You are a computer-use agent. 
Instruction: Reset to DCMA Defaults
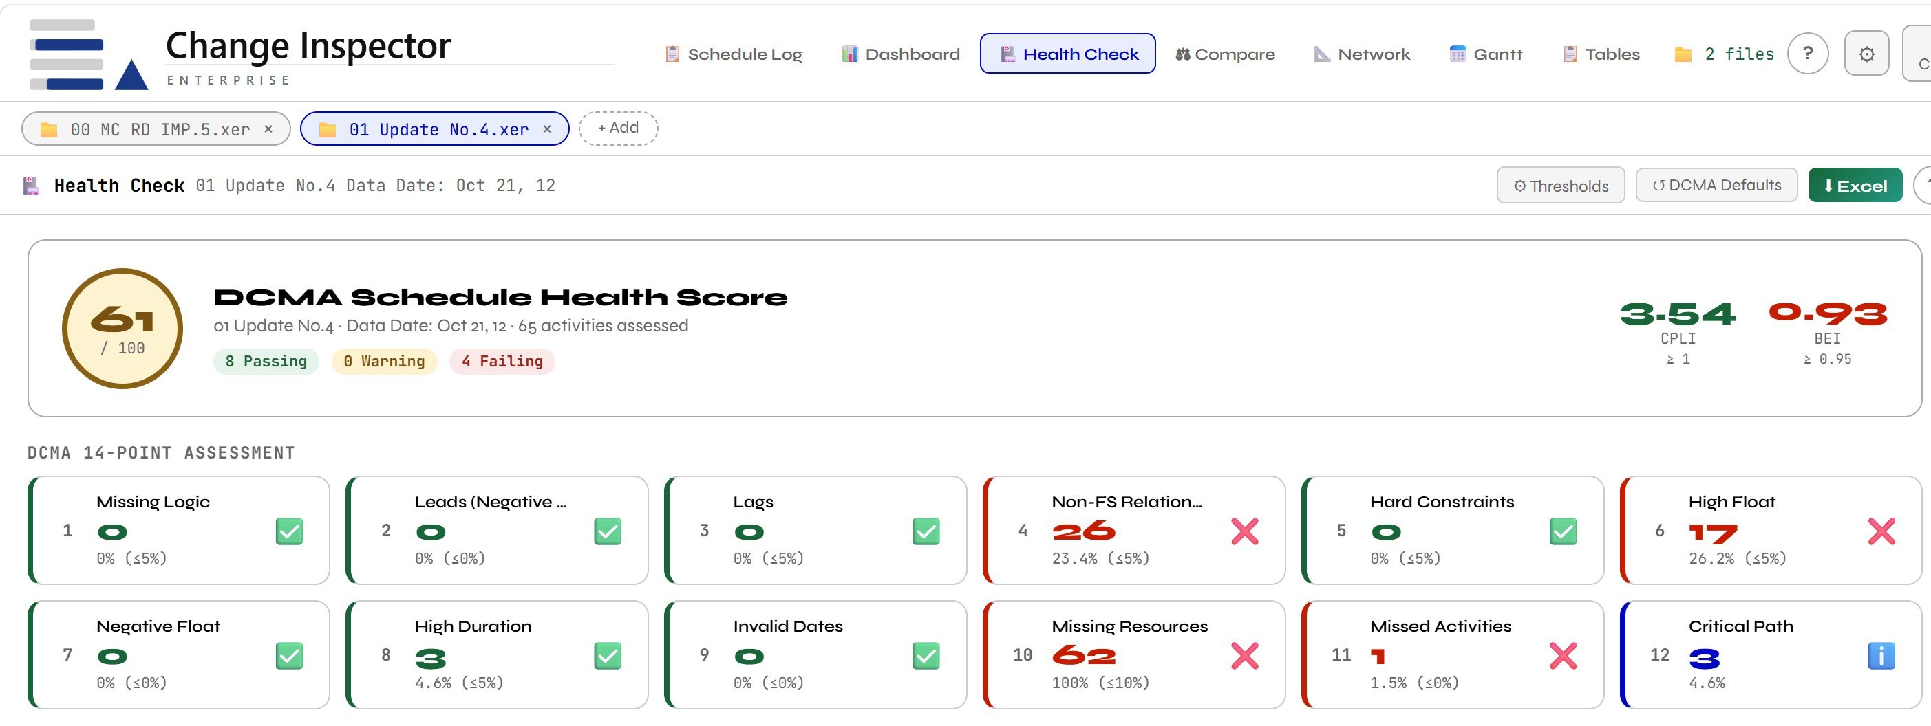[1716, 185]
